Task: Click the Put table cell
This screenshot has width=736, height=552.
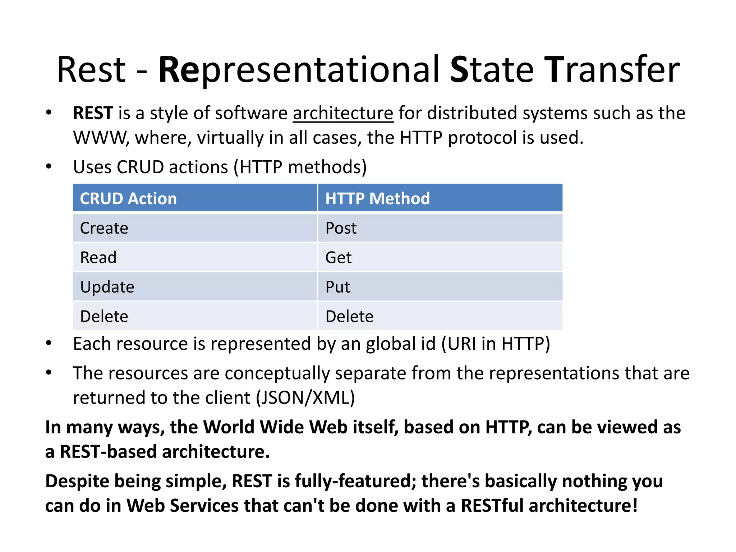Action: [337, 287]
